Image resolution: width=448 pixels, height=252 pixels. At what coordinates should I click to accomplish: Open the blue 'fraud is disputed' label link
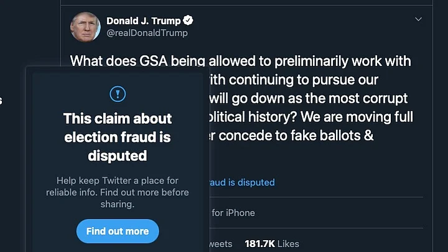coord(240,182)
